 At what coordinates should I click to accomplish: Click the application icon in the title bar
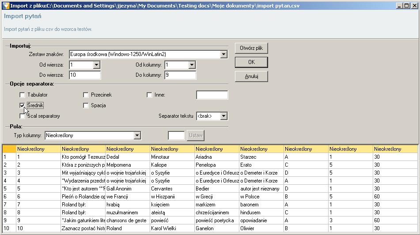click(x=6, y=5)
